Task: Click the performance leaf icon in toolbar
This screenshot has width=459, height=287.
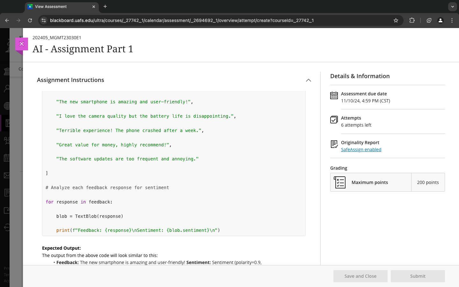Action: pos(429,20)
